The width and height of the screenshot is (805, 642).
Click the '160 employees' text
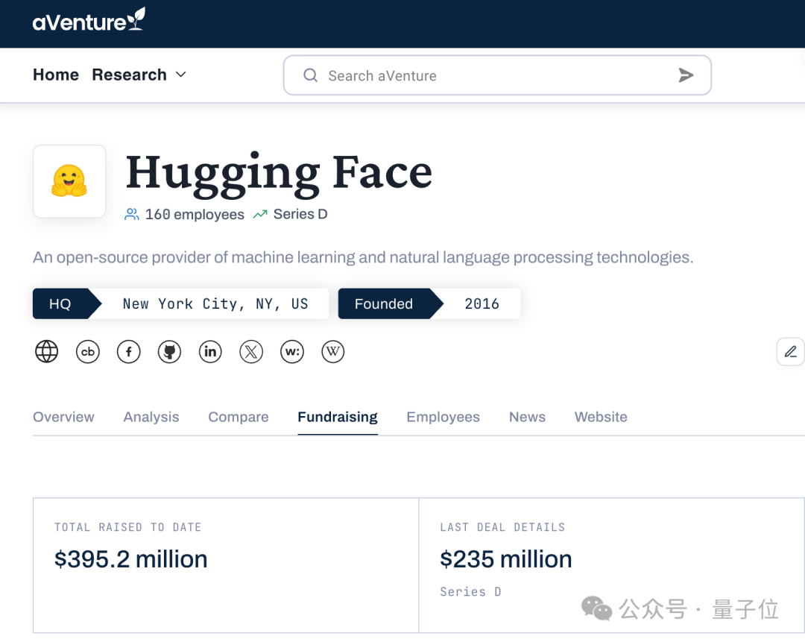[195, 214]
